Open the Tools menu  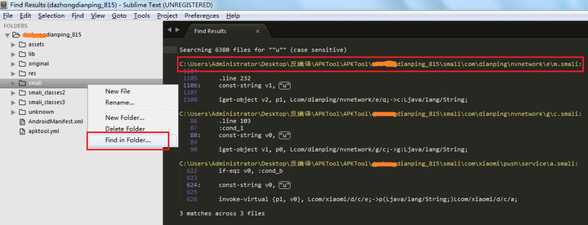coord(141,15)
